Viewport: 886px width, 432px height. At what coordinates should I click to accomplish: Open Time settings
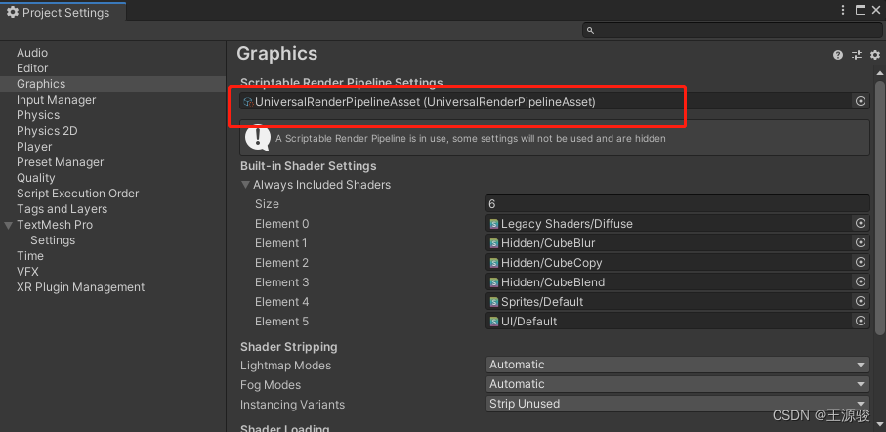[30, 255]
